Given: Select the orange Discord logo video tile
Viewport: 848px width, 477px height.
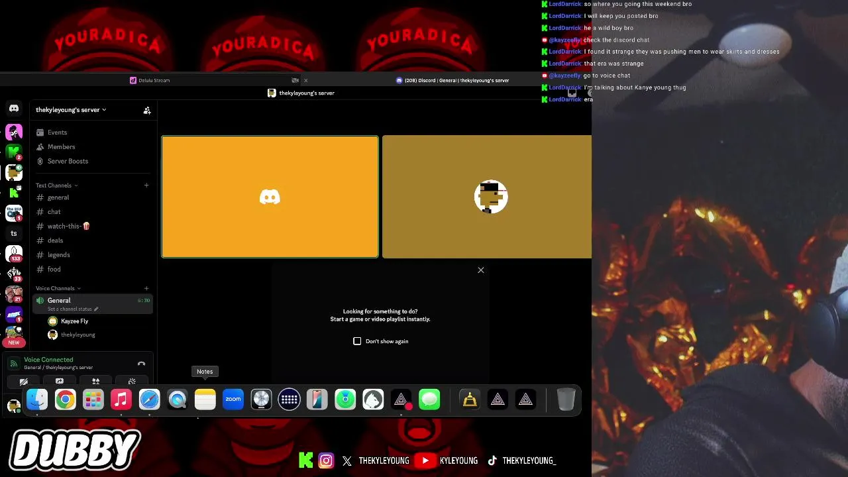Looking at the screenshot, I should tap(270, 197).
